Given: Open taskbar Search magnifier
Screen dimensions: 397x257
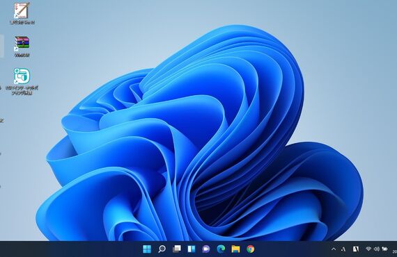Looking at the screenshot, I should click(162, 249).
